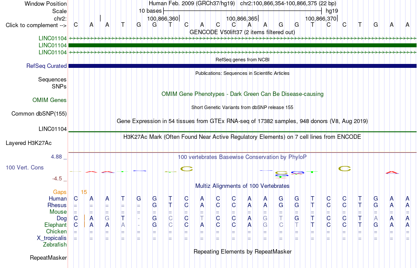Select the X_tropicalis alignment row label
The width and height of the screenshot is (417, 268).
click(52, 238)
